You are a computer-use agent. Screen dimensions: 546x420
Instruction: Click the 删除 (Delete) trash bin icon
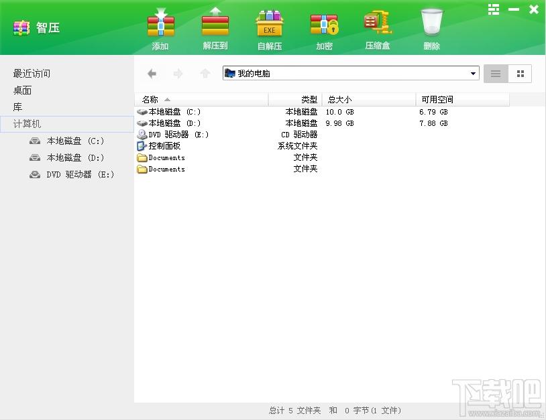tap(432, 23)
